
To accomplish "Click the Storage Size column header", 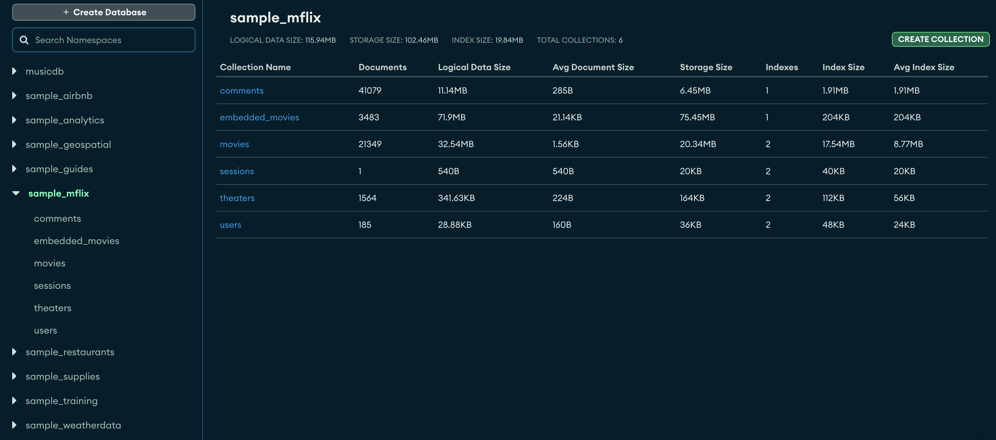I will pyautogui.click(x=706, y=67).
